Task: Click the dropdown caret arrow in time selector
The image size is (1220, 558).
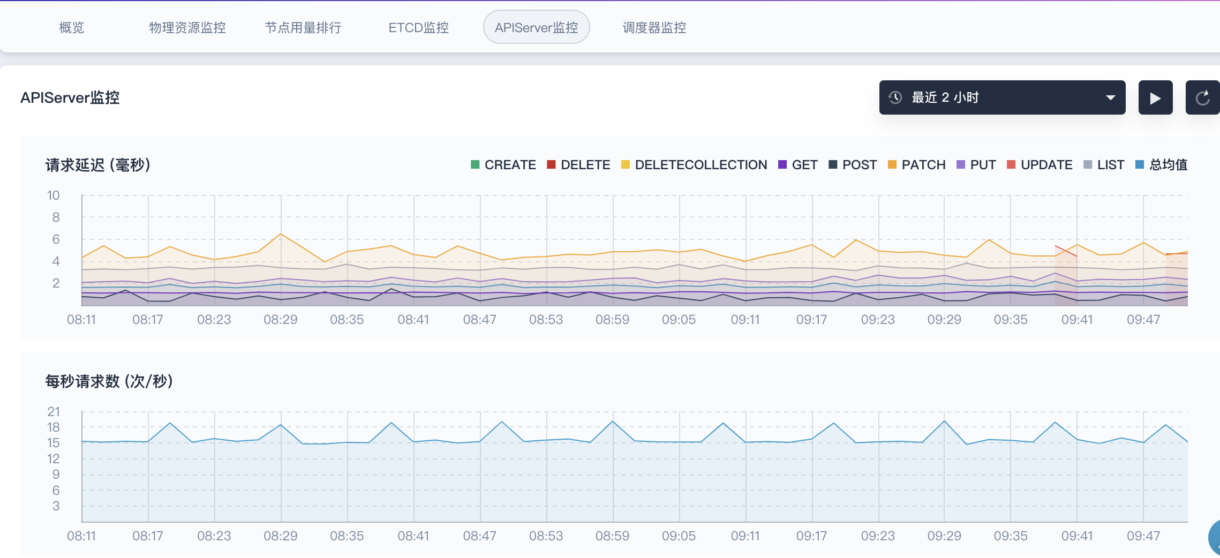Action: pyautogui.click(x=1110, y=97)
